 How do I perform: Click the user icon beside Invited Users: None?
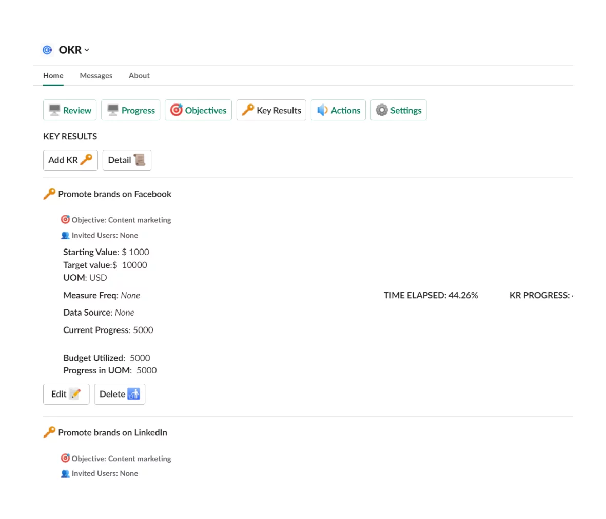(65, 235)
